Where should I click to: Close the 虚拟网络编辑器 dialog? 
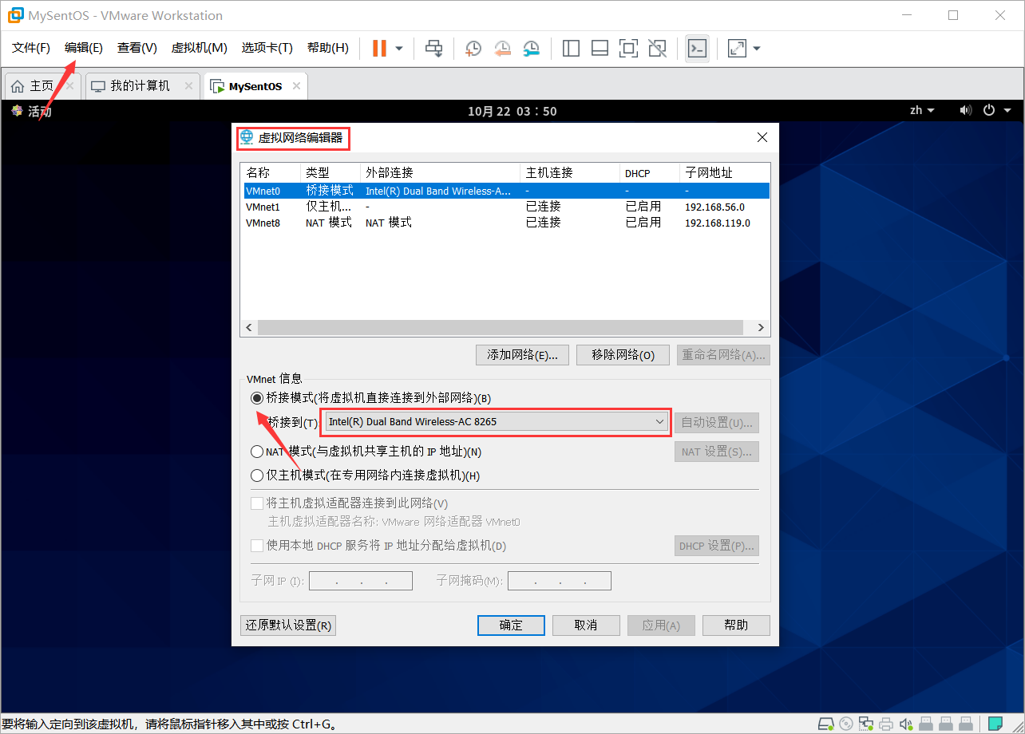[x=762, y=137]
